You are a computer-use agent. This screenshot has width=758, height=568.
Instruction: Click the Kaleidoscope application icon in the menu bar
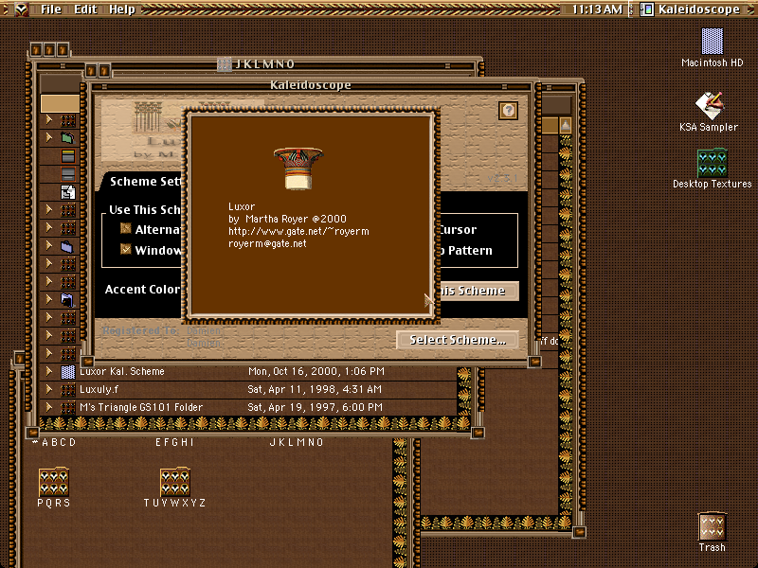[x=647, y=9]
